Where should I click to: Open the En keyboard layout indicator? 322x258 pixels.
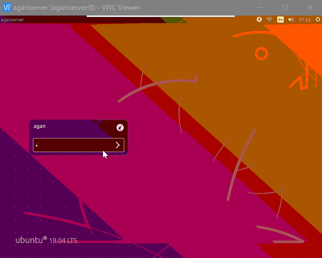280,20
